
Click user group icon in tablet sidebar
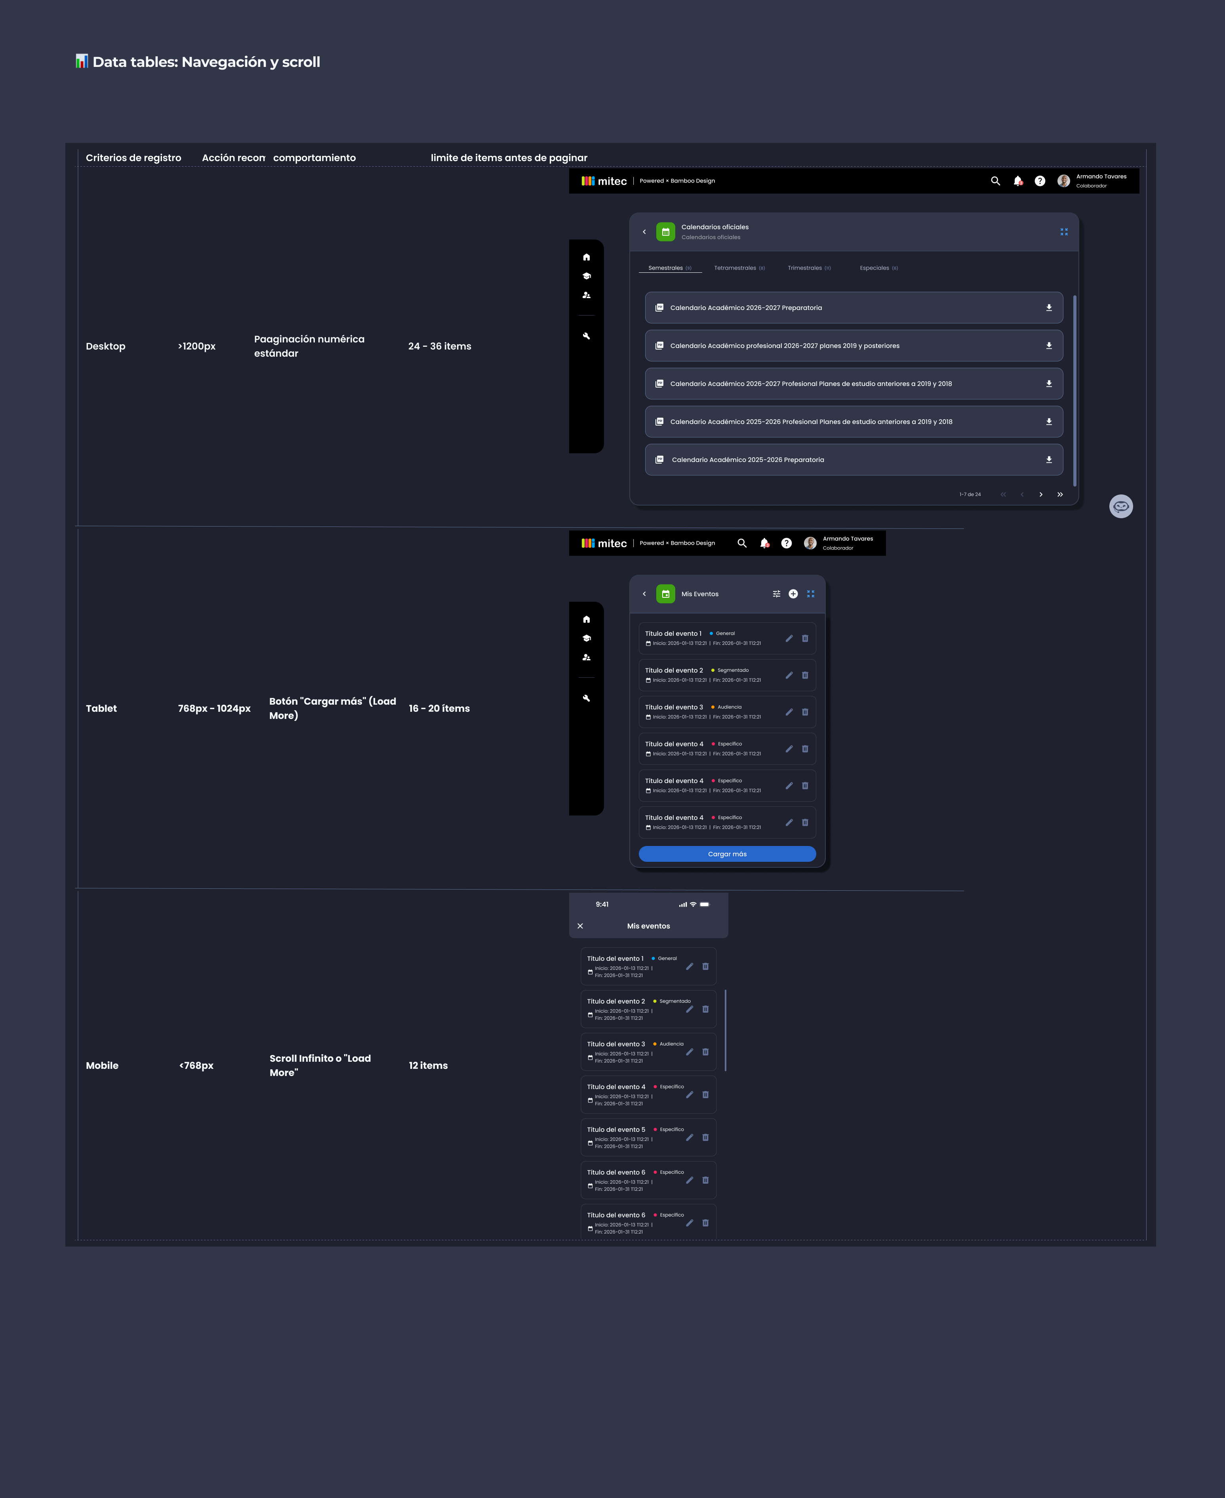click(587, 657)
